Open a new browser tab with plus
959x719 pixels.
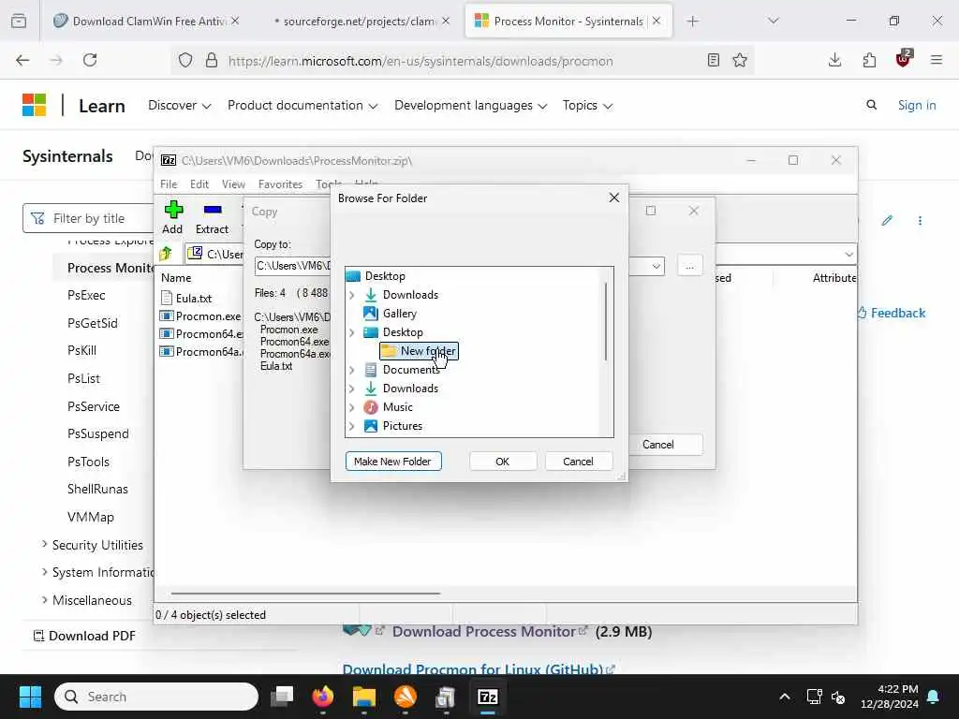692,22
